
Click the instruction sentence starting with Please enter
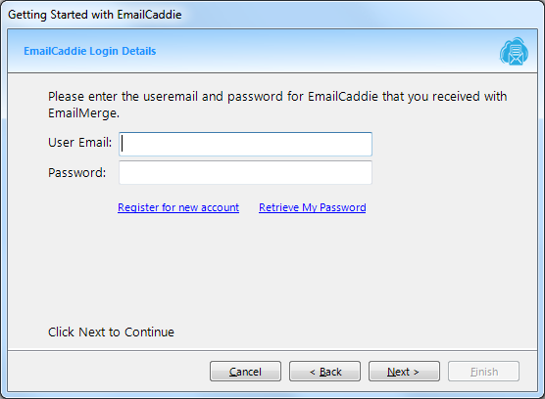click(277, 105)
